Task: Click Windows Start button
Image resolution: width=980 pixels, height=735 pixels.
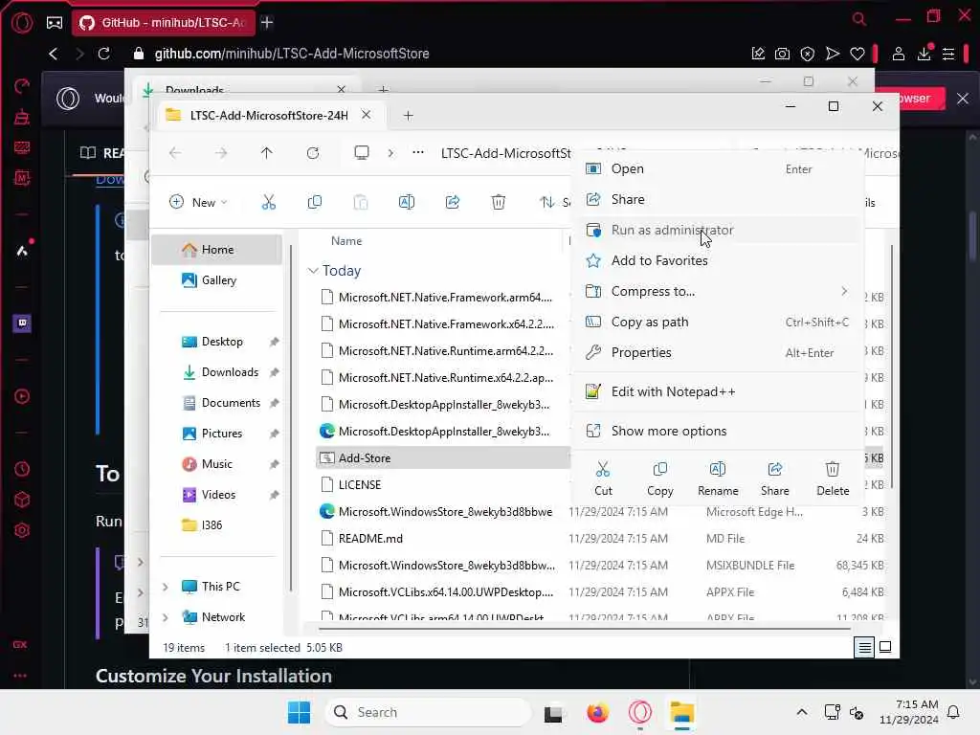Action: (299, 712)
